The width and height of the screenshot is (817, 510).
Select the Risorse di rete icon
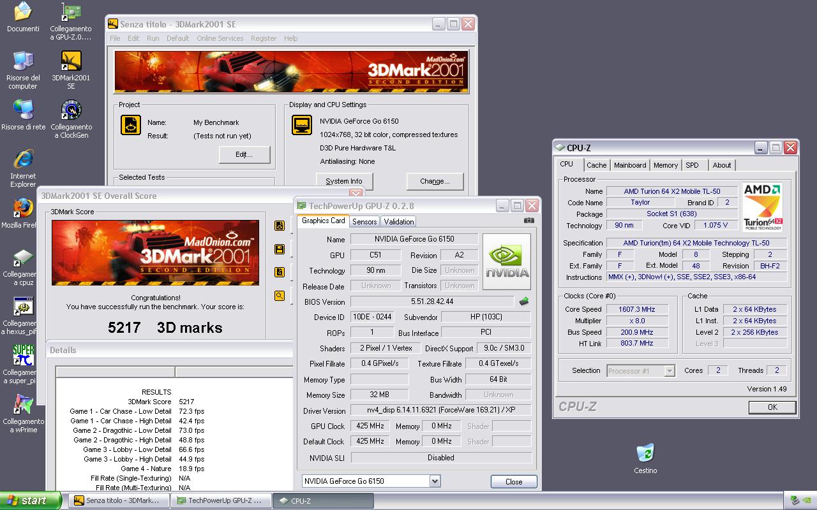23,115
